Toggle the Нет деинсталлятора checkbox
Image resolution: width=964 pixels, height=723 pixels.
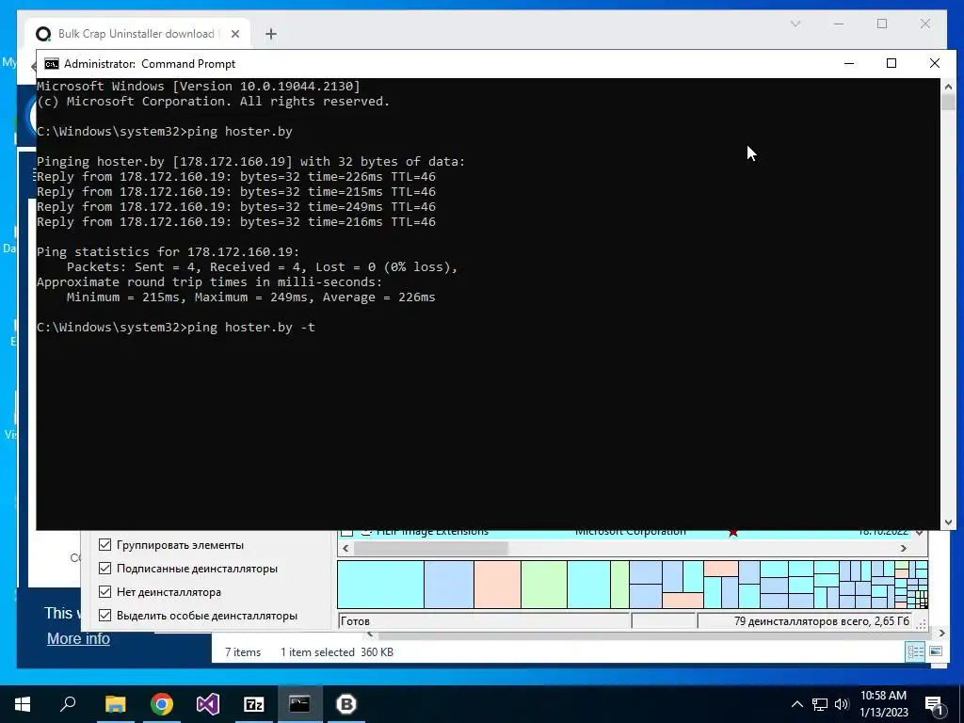105,592
